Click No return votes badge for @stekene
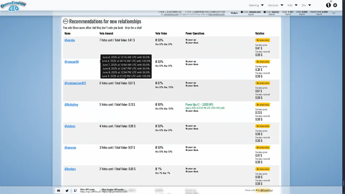The image size is (345, 194). (263, 126)
